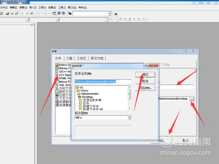219x164 pixels.
Task: Click the Open file toolbar icon
Action: [7, 13]
